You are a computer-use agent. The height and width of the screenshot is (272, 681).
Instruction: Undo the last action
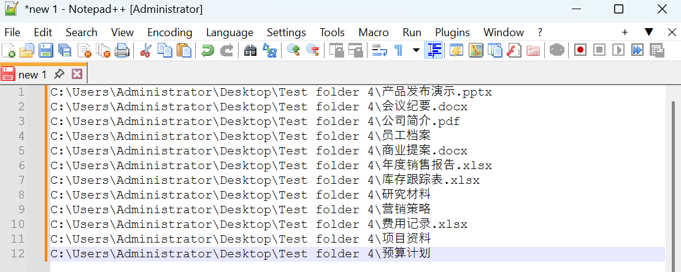207,50
